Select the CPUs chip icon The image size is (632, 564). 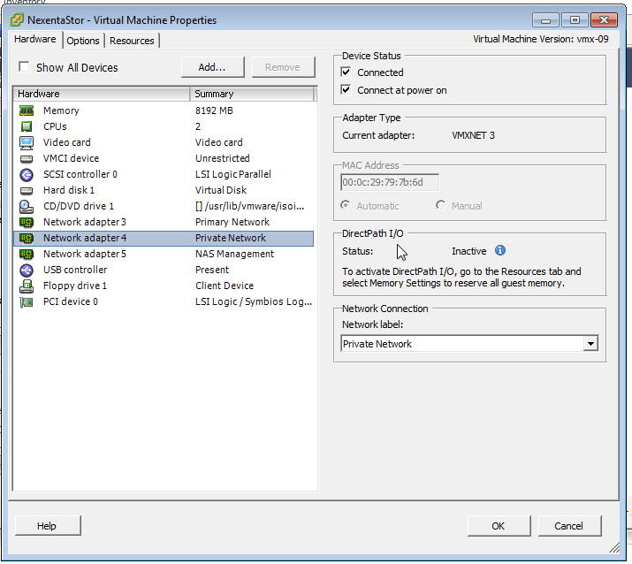(27, 126)
